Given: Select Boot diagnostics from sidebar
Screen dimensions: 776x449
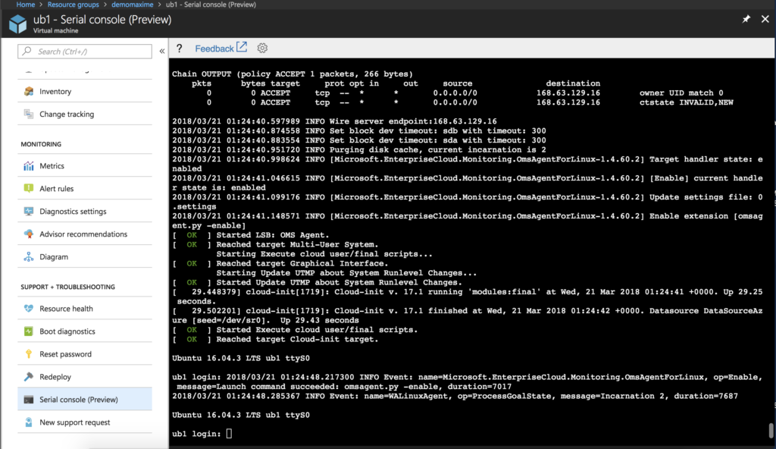Looking at the screenshot, I should click(x=67, y=331).
